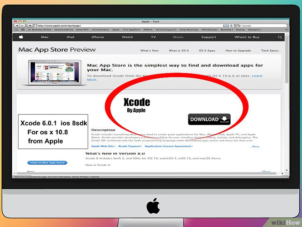Screen dimensions: 302x227
Task: Open Application Licence Agreement link
Action: [x=168, y=146]
